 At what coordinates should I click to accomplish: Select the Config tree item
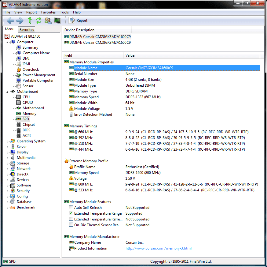click(22, 196)
